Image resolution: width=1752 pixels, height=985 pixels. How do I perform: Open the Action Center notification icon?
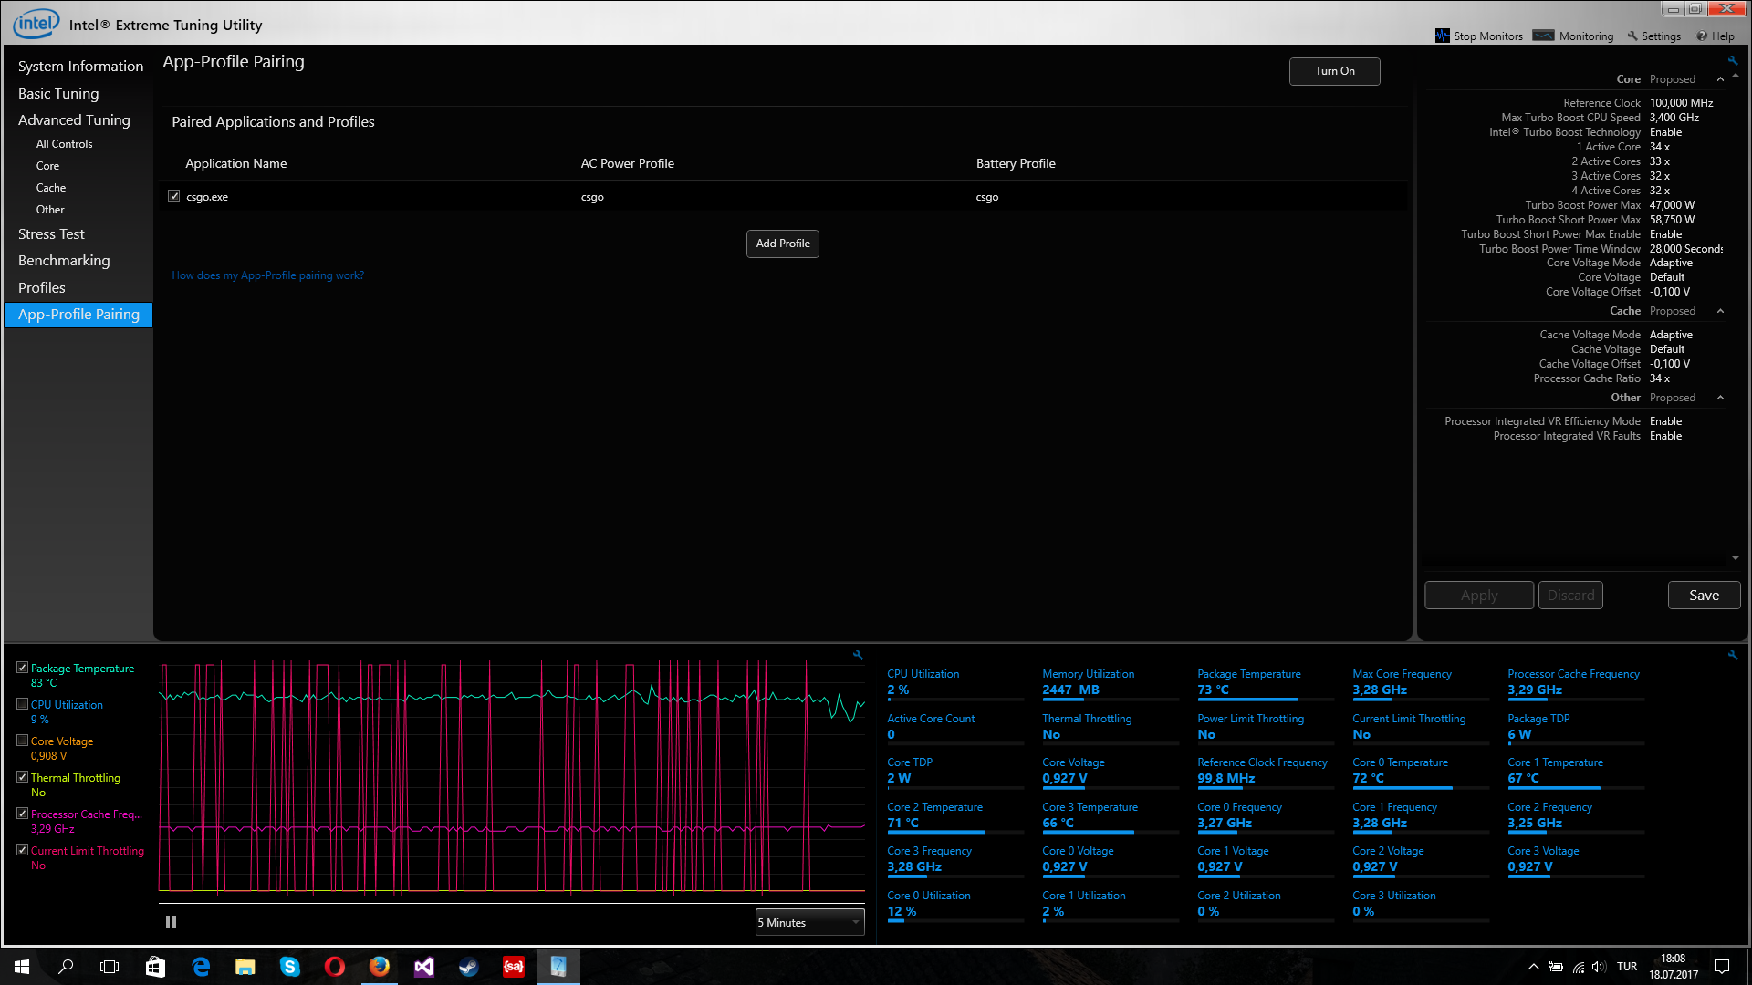pyautogui.click(x=1722, y=967)
